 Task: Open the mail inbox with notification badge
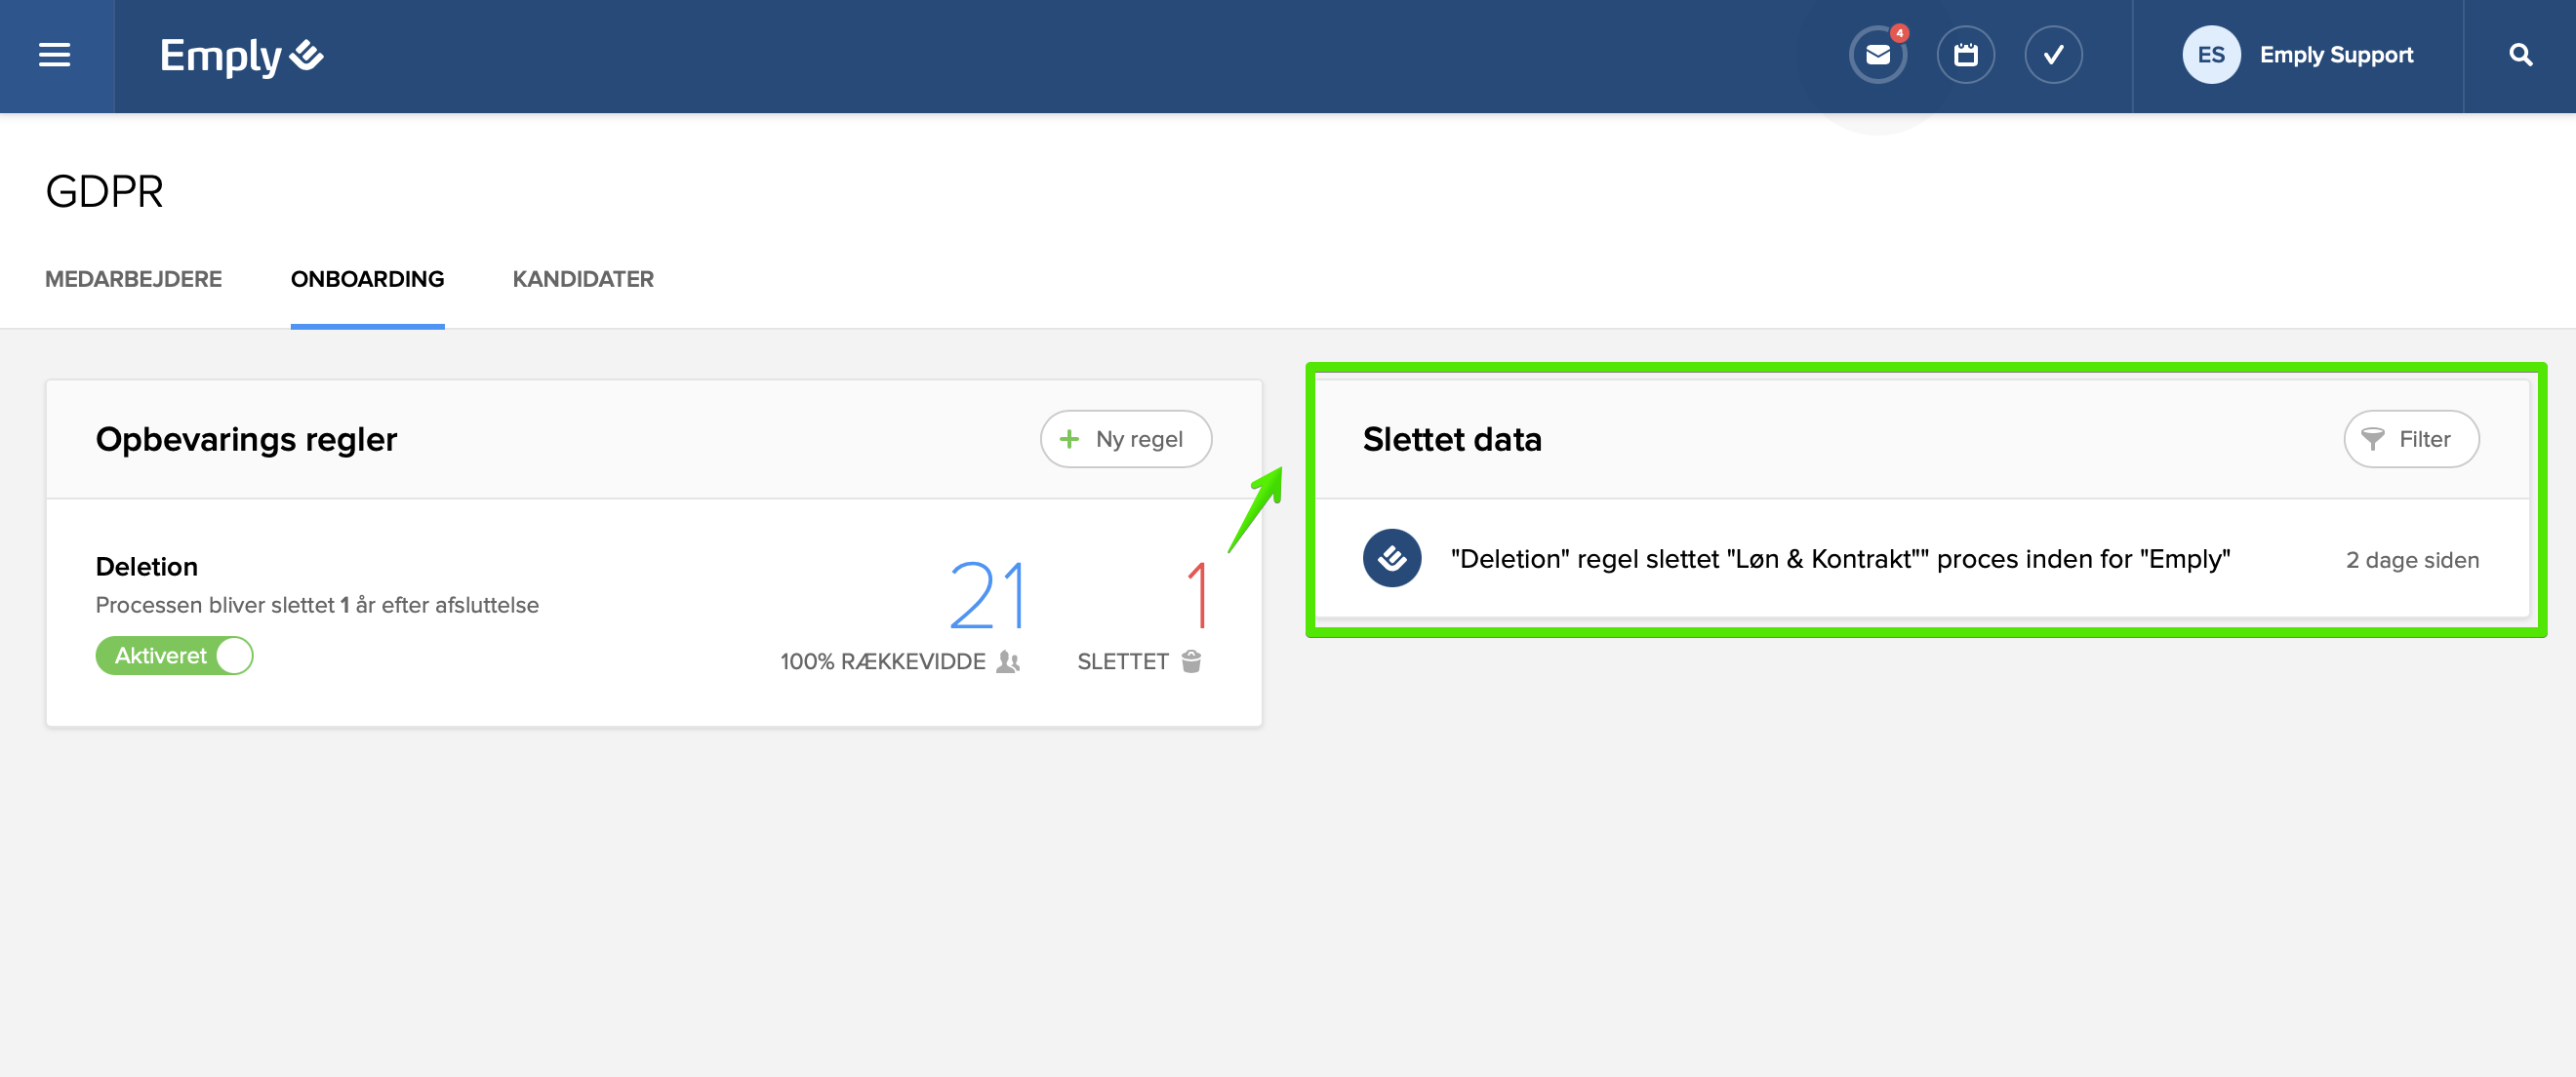pyautogui.click(x=1877, y=55)
